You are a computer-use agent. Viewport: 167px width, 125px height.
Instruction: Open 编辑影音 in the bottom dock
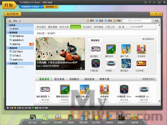(x=121, y=119)
